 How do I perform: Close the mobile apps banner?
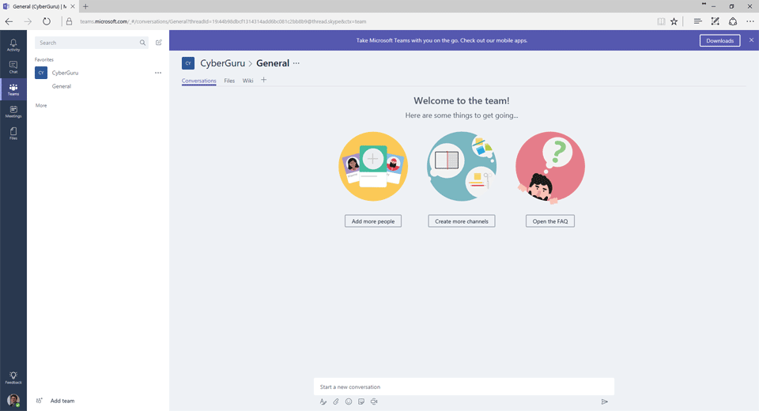[x=751, y=40]
